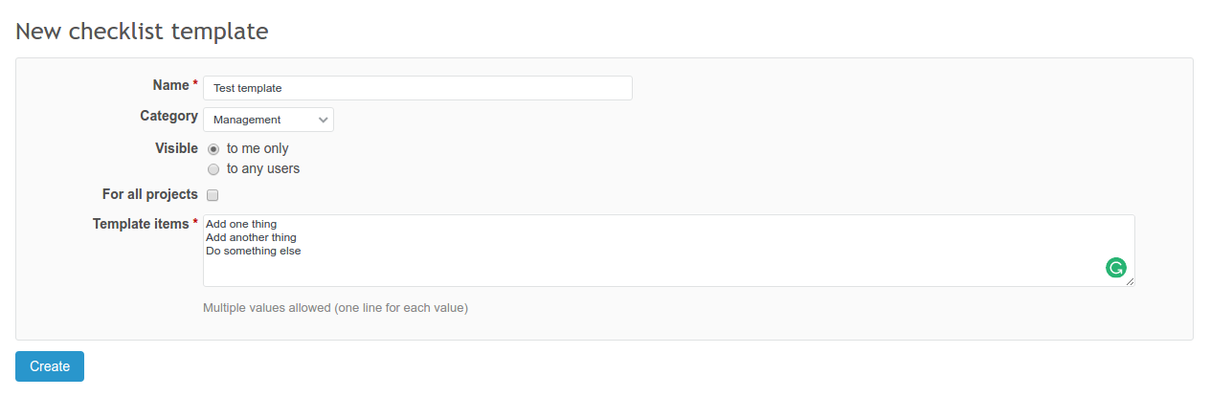Place cursor on 'Add one thing' line

(241, 224)
